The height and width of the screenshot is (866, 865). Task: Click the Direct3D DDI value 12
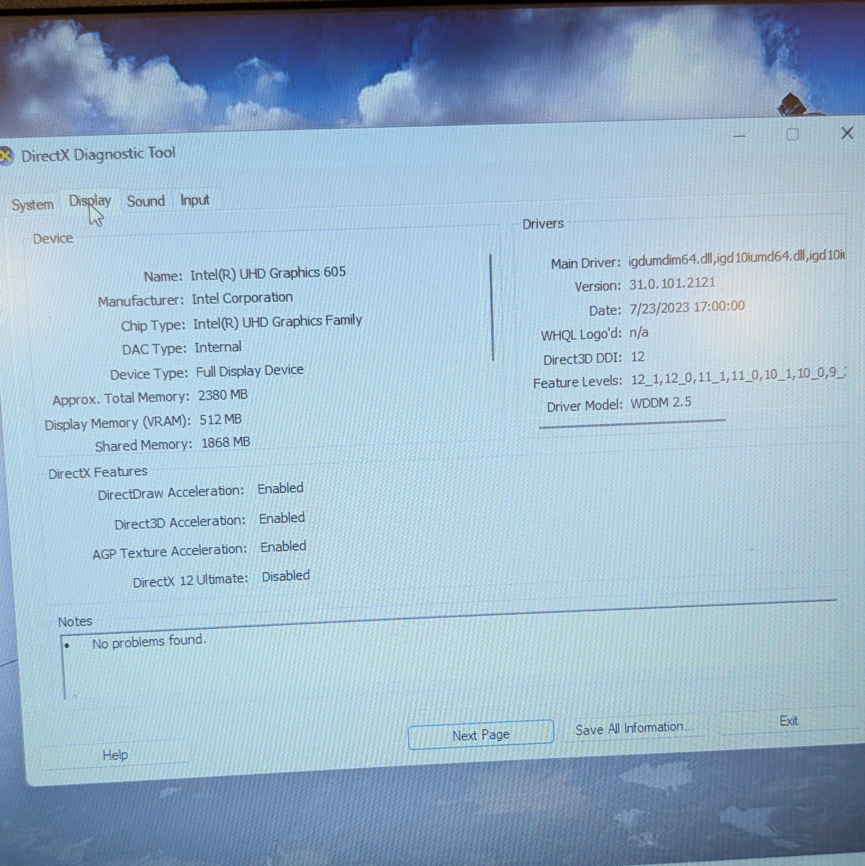coord(638,357)
